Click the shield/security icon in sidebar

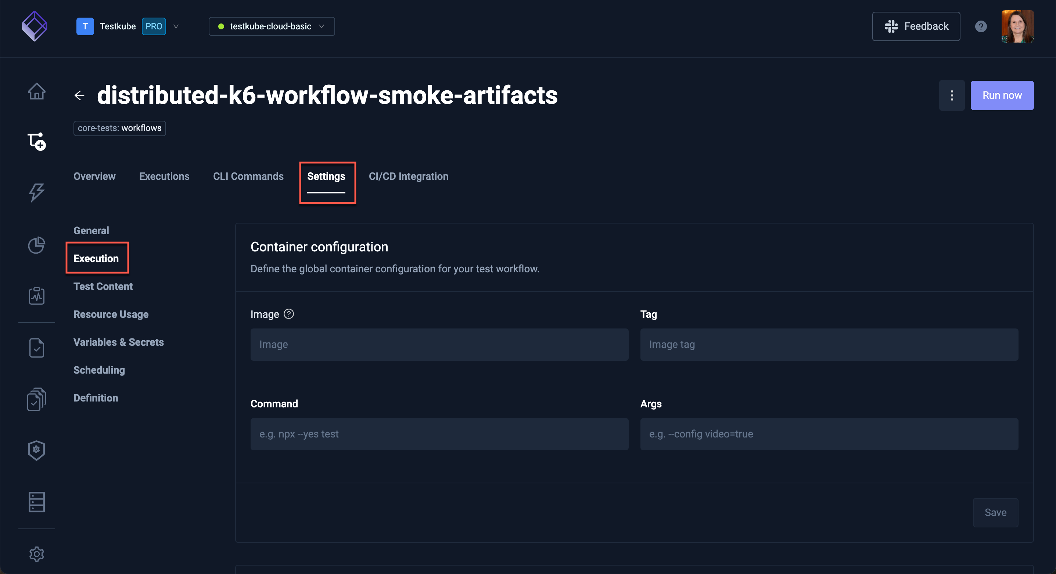click(36, 450)
